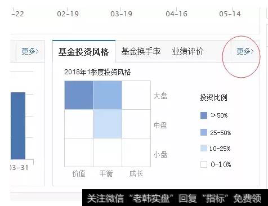Image resolution: width=268 pixels, height=206 pixels.
Task: Click the 小盘 价值 style box cell
Action: point(79,153)
